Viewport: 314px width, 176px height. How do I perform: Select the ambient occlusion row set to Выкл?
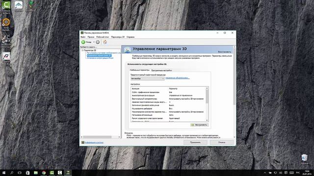point(168,105)
